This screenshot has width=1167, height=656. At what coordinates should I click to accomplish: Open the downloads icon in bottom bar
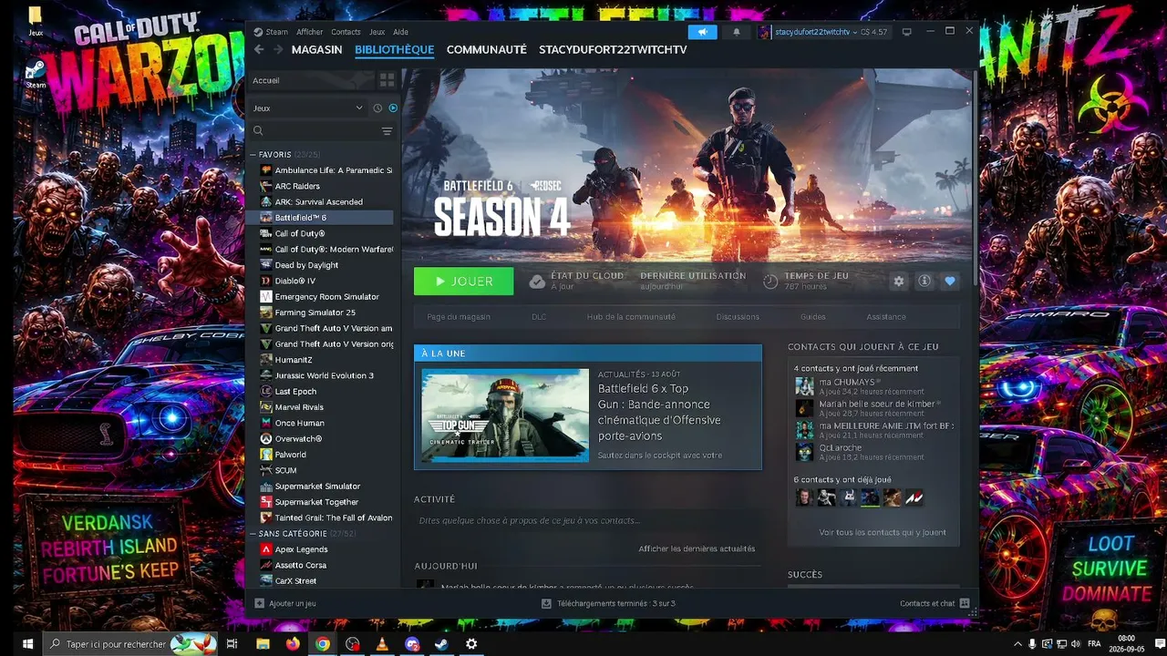click(x=546, y=603)
